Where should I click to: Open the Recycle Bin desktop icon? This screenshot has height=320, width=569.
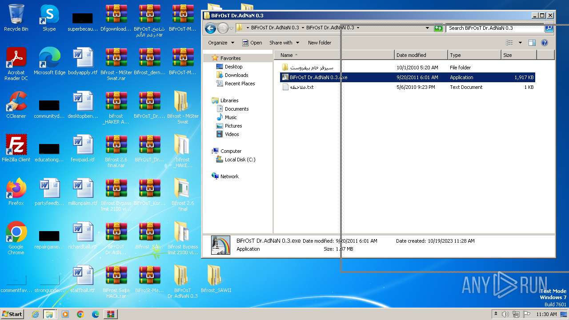point(16,18)
